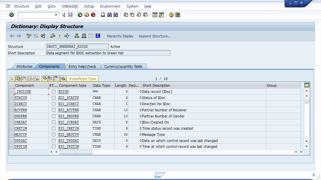Click the Append Structure... button
The width and height of the screenshot is (321, 180).
155,36
